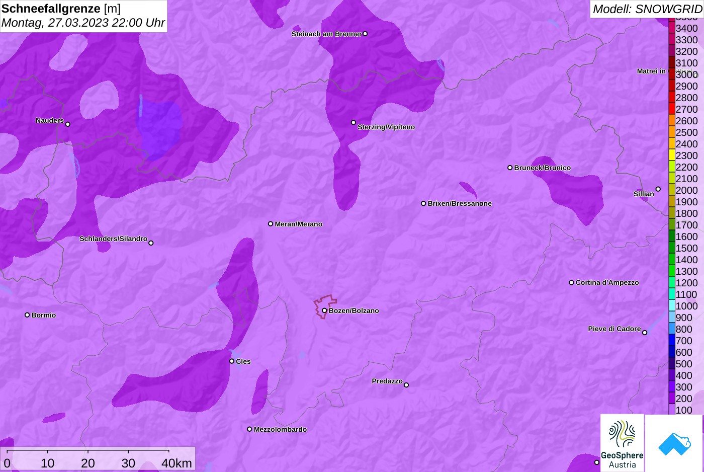The image size is (704, 472).
Task: Click the Schlanders/Silandro location dot
Action: tap(151, 243)
